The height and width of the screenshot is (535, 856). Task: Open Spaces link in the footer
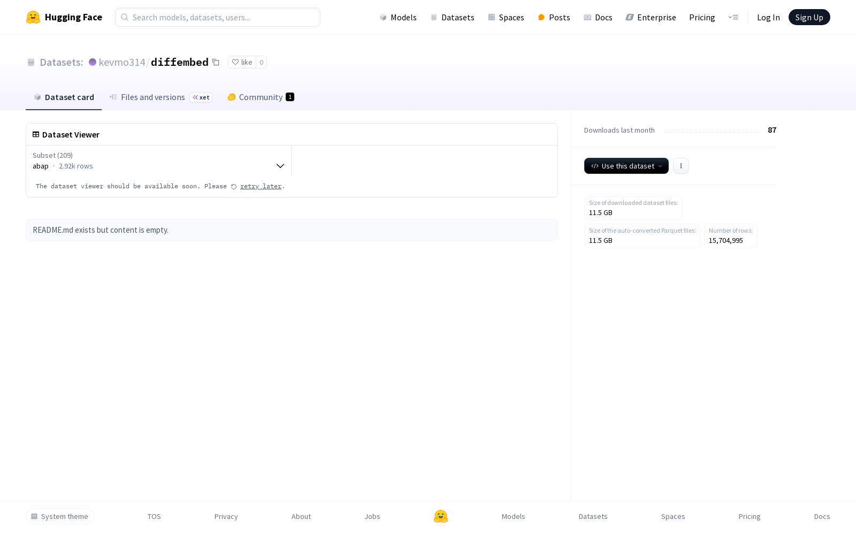point(673,516)
